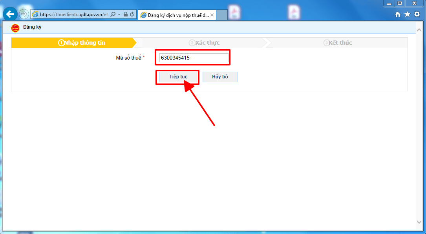Click the search magnifier in address bar
Image resolution: width=426 pixels, height=234 pixels.
(113, 15)
